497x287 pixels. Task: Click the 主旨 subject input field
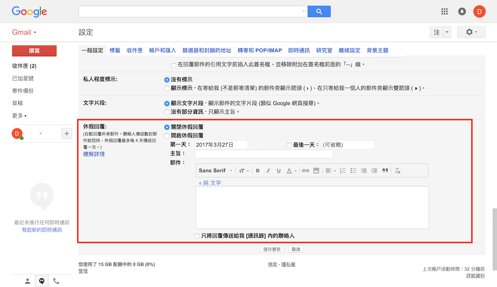point(263,154)
